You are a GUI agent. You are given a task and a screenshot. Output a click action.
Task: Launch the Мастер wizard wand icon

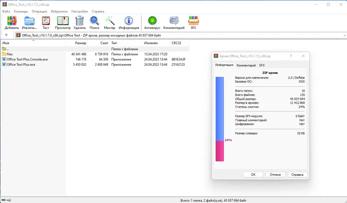110,21
